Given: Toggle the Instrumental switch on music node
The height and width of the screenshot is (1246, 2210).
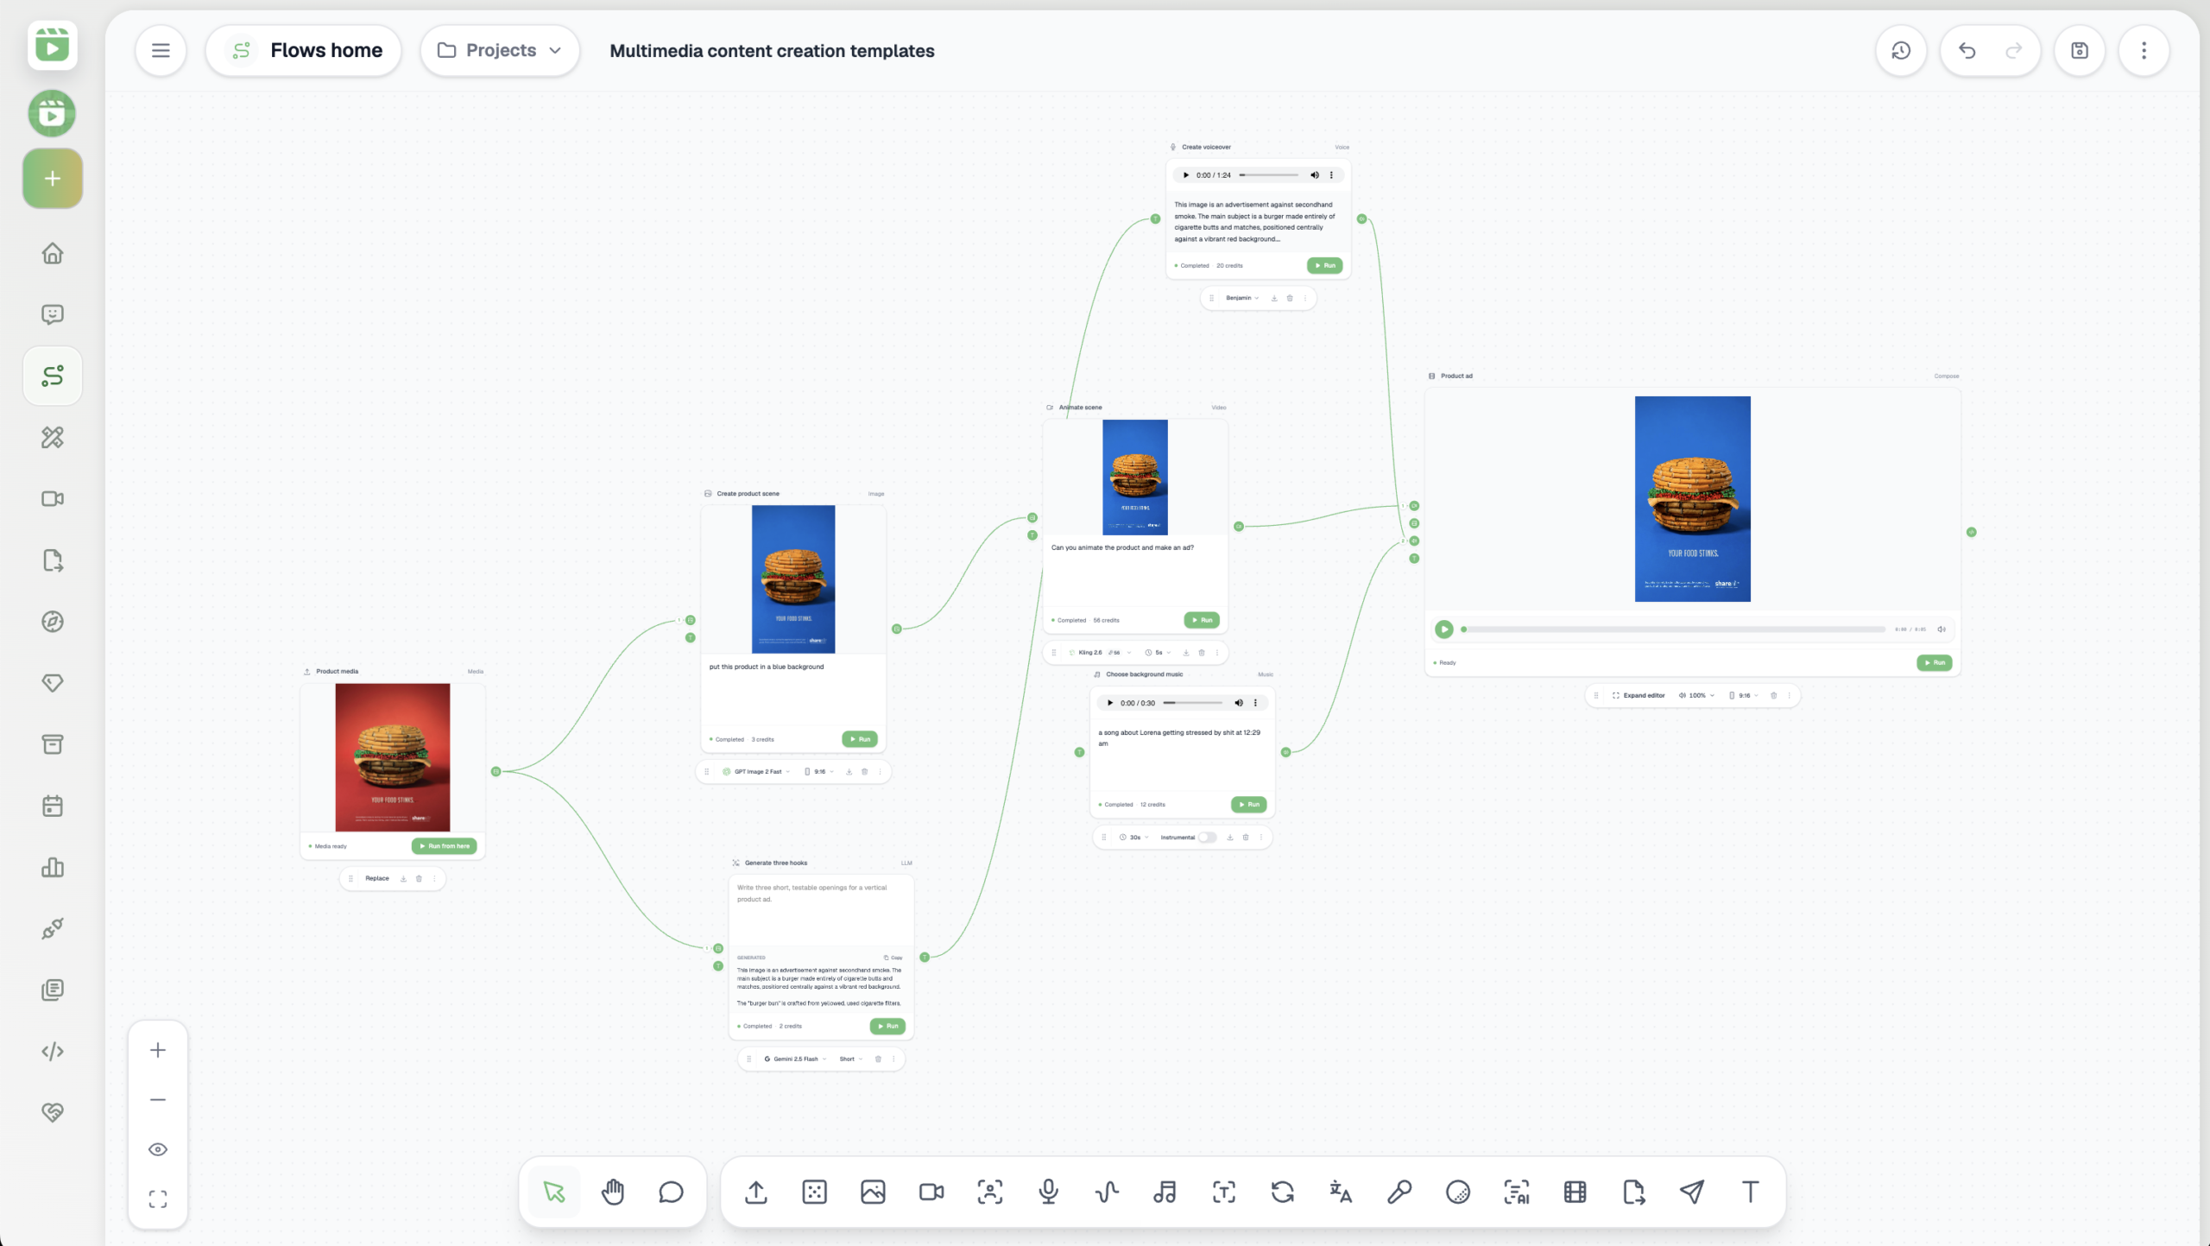Looking at the screenshot, I should [1207, 838].
